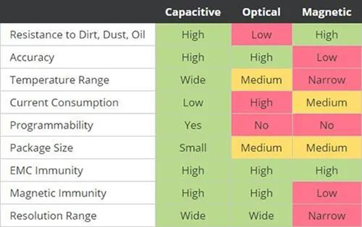Image resolution: width=362 pixels, height=227 pixels.
Task: Click the Optical column header
Action: tap(261, 12)
